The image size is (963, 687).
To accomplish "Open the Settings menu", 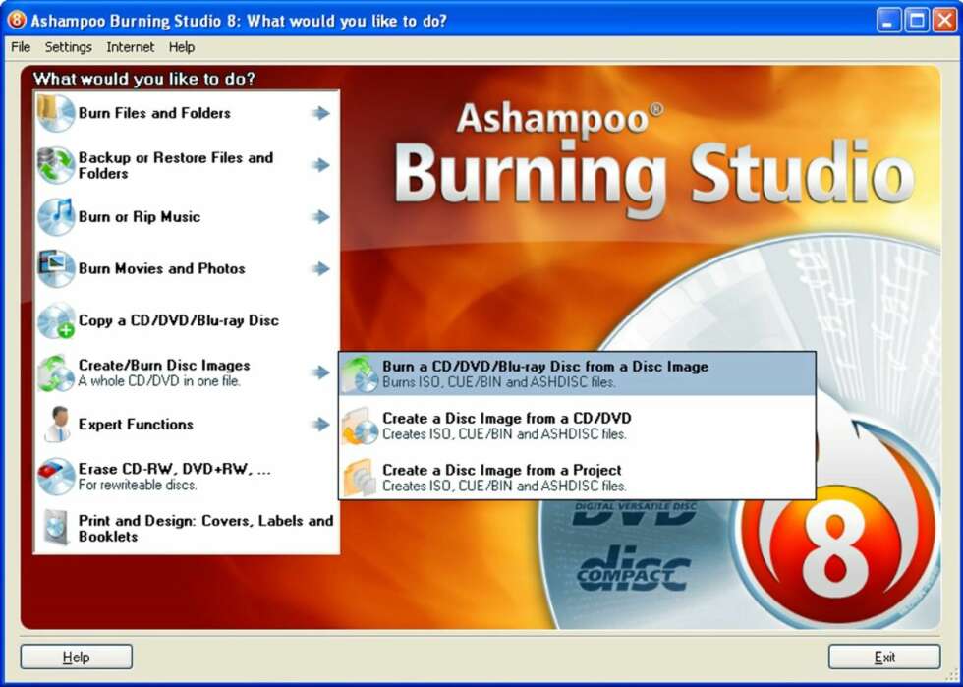I will point(68,47).
